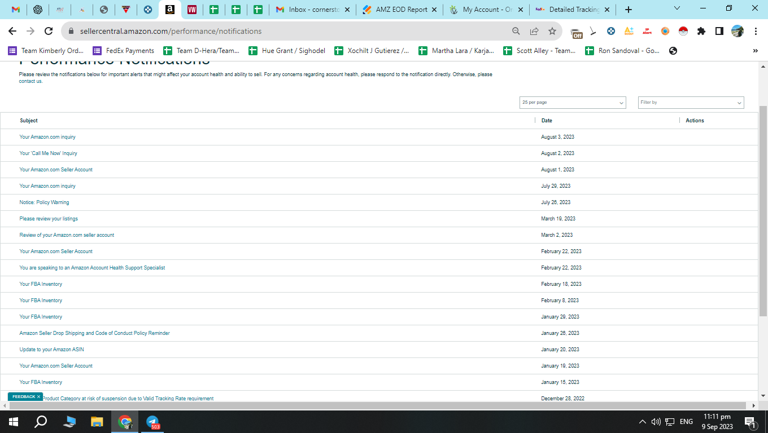The height and width of the screenshot is (433, 768).
Task: Close the AMZ EOD Report tab
Action: pos(433,10)
